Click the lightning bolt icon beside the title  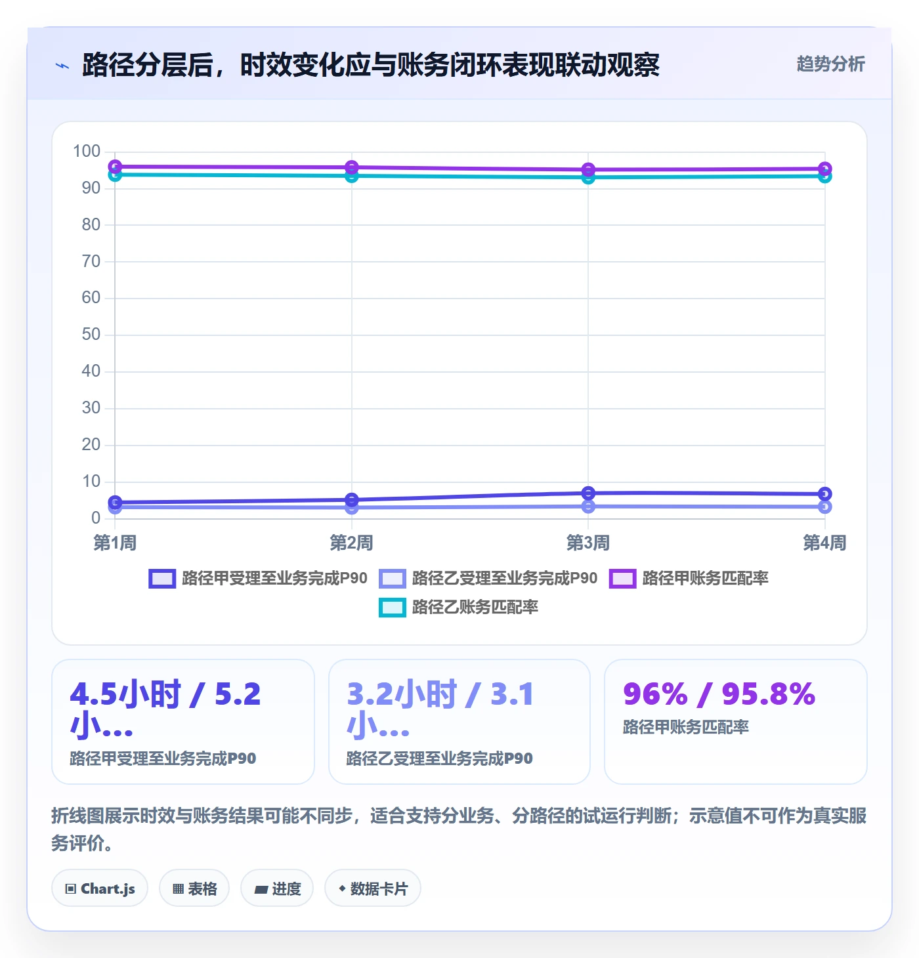point(62,66)
